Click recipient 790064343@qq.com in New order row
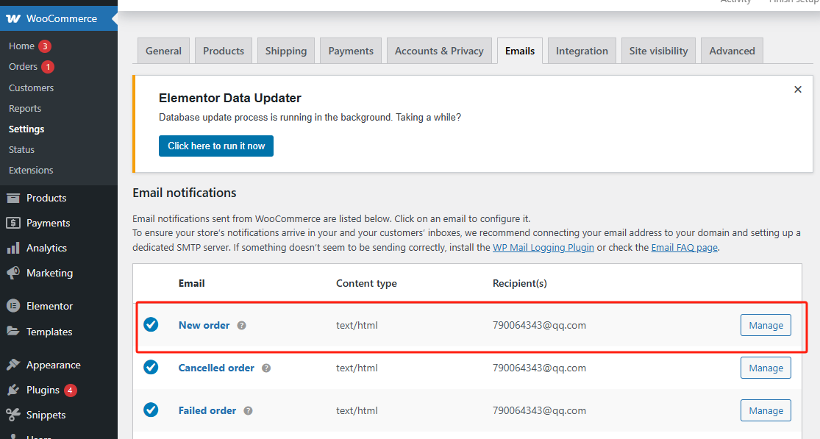 [539, 325]
